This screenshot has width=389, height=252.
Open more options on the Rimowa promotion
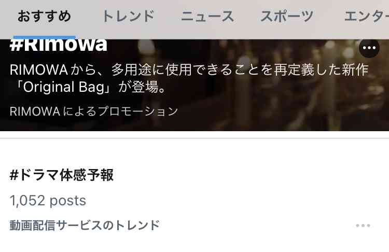coord(369,48)
